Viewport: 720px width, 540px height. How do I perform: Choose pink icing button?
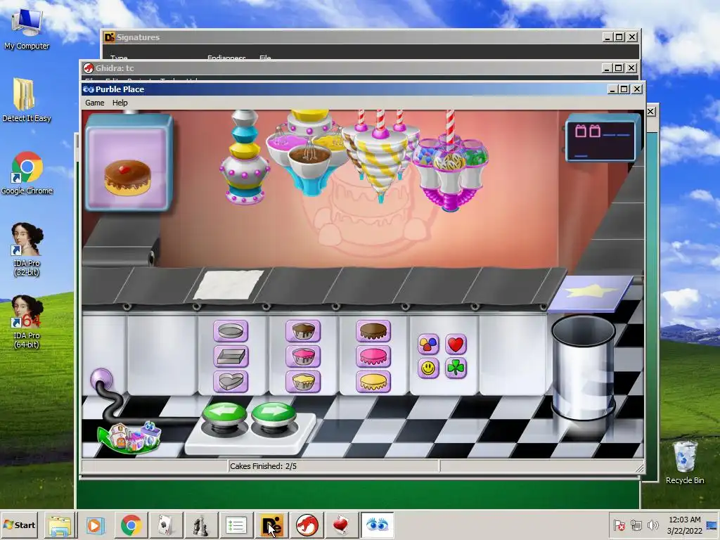373,356
